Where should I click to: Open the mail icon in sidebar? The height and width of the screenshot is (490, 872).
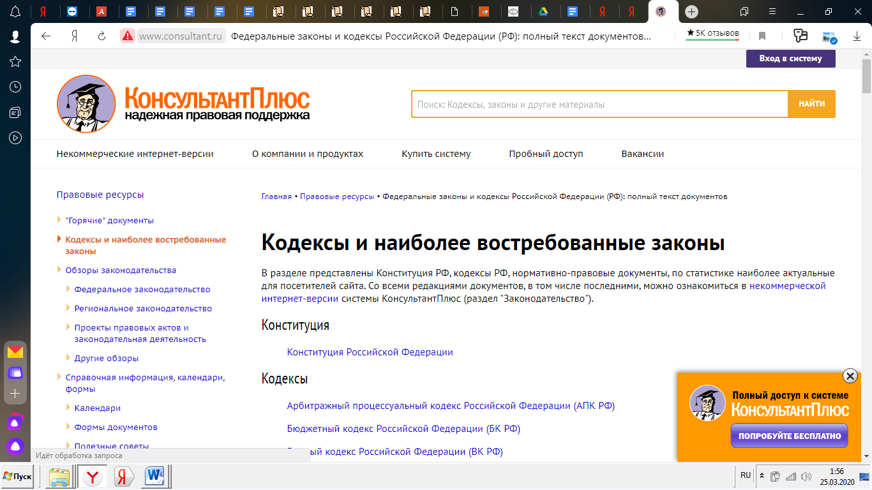tap(15, 352)
